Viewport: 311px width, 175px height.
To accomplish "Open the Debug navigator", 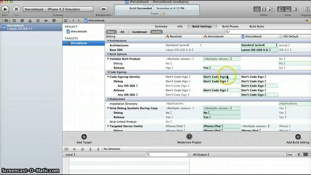I will [x=38, y=20].
